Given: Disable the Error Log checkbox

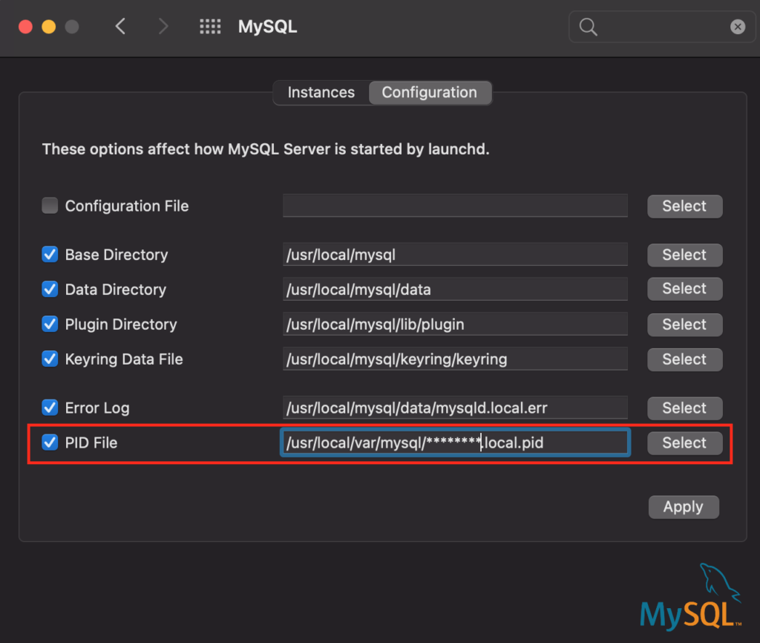Looking at the screenshot, I should [49, 408].
